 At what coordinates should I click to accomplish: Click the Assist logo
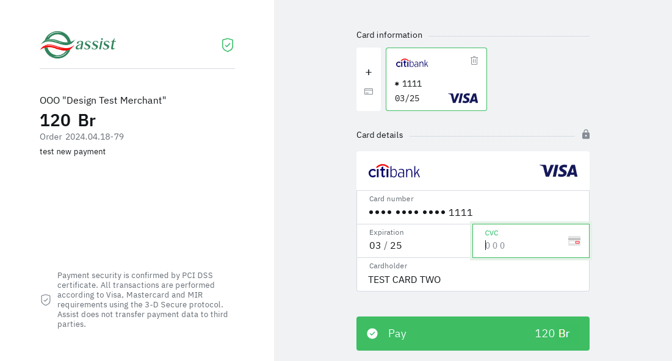tap(78, 45)
